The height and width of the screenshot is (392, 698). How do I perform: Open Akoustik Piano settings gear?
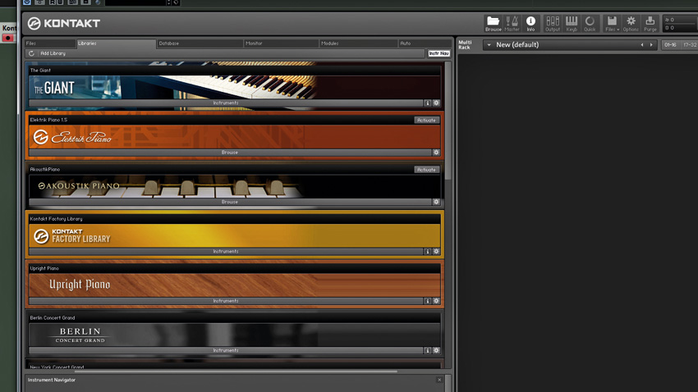tap(436, 202)
